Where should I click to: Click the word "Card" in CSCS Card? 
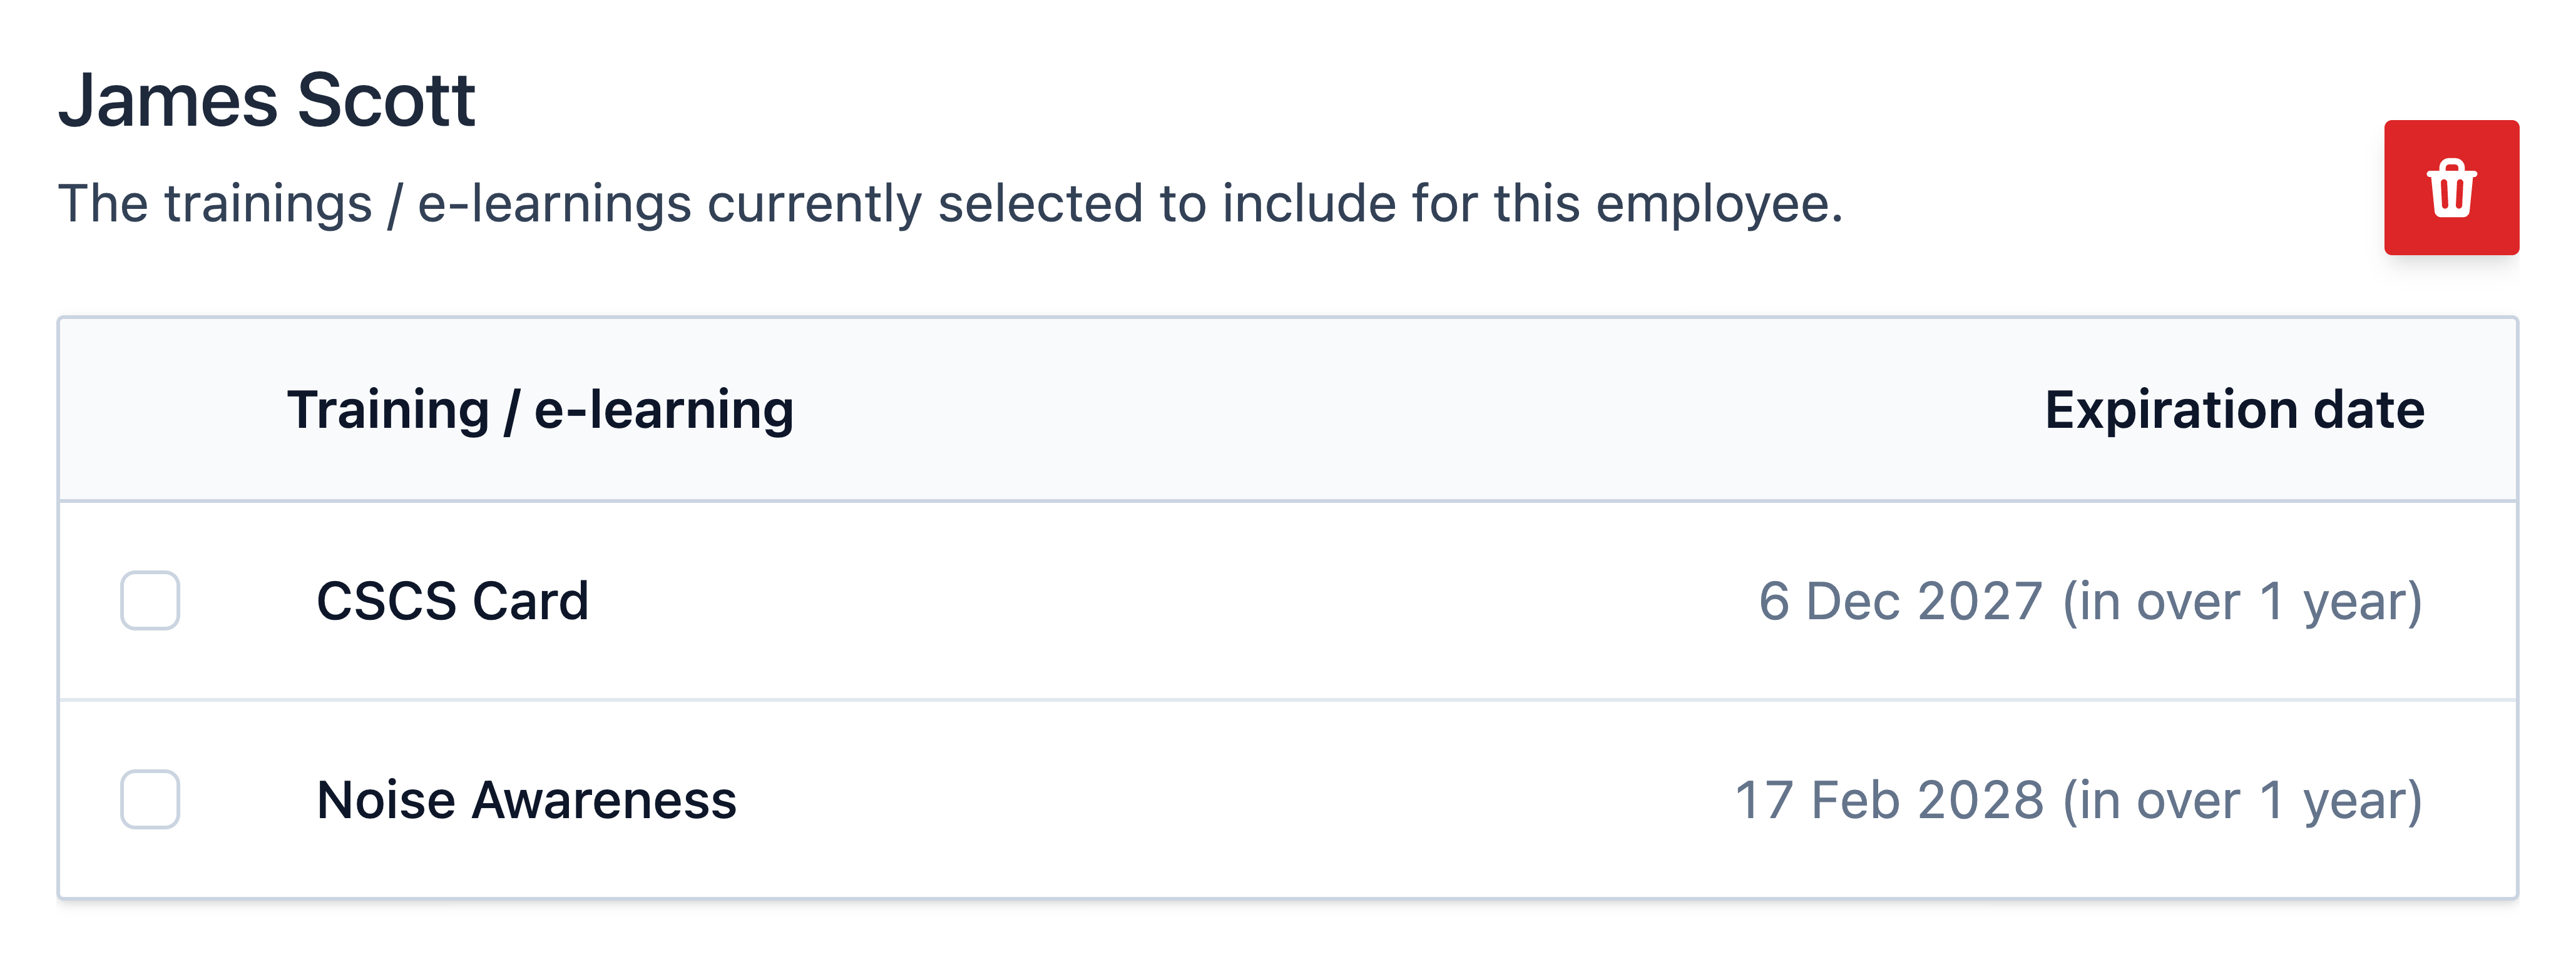point(530,600)
